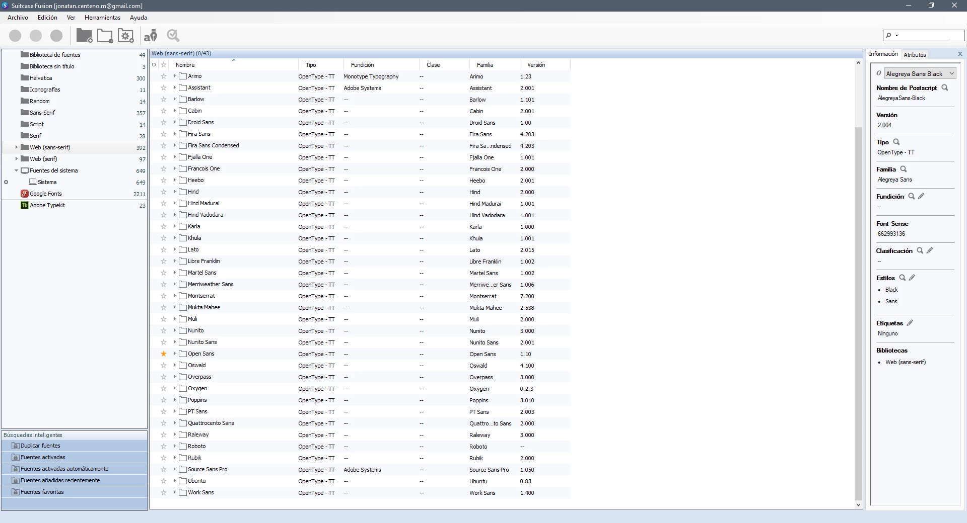Screen dimensions: 967x523
Task: Open Duplicar fuentes smart search
Action: [x=75, y=446]
